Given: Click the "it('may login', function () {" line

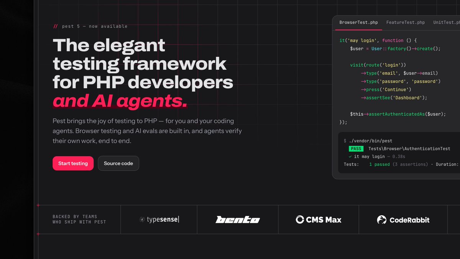Looking at the screenshot, I should 378,40.
